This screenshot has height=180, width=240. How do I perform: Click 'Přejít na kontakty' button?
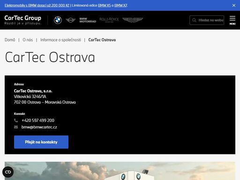tap(41, 142)
